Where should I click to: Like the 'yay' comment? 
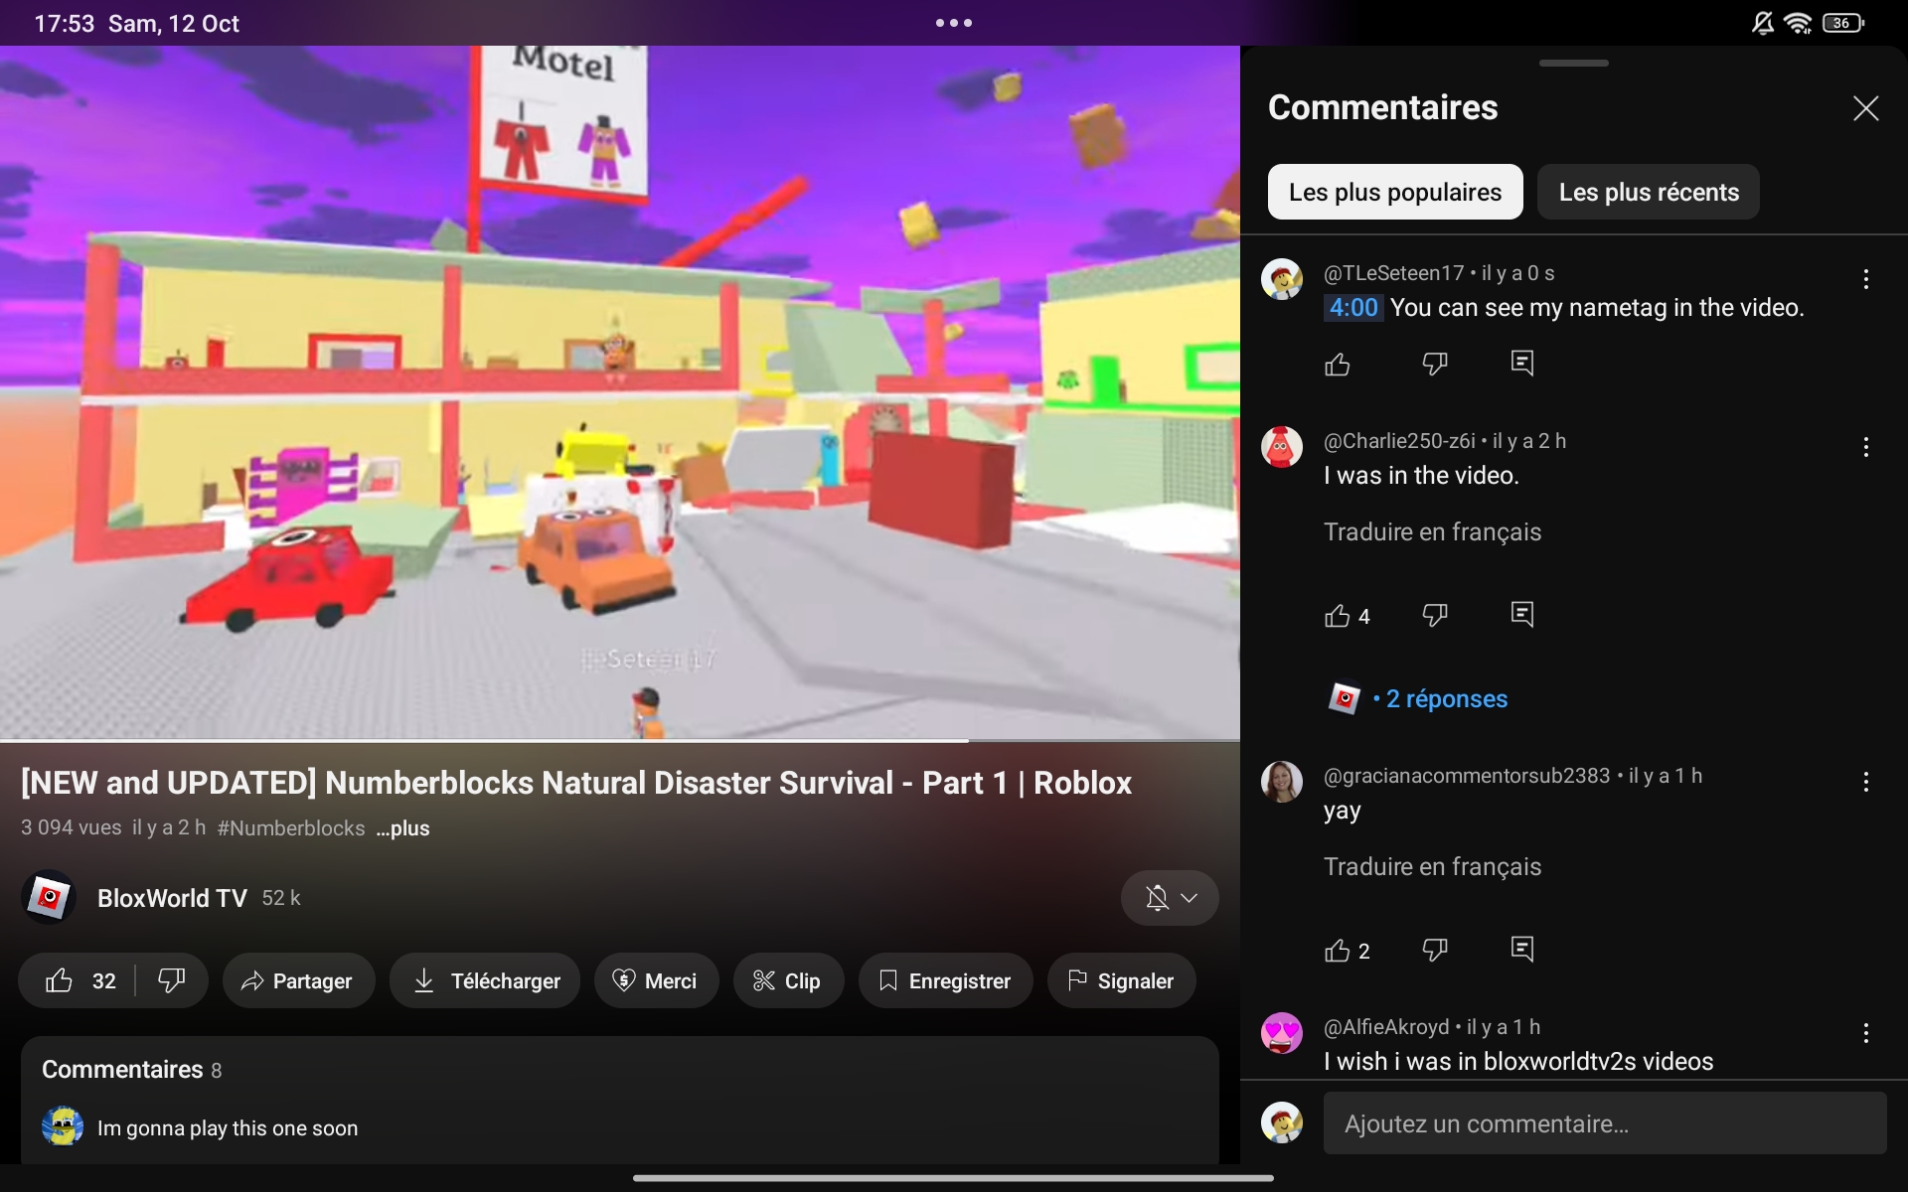click(1338, 951)
